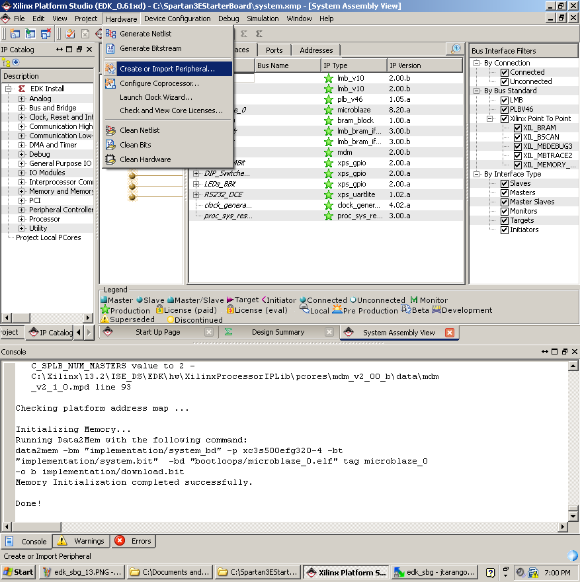Click the Open Project toolbar icon
This screenshot has width=580, height=582.
pyautogui.click(x=30, y=34)
